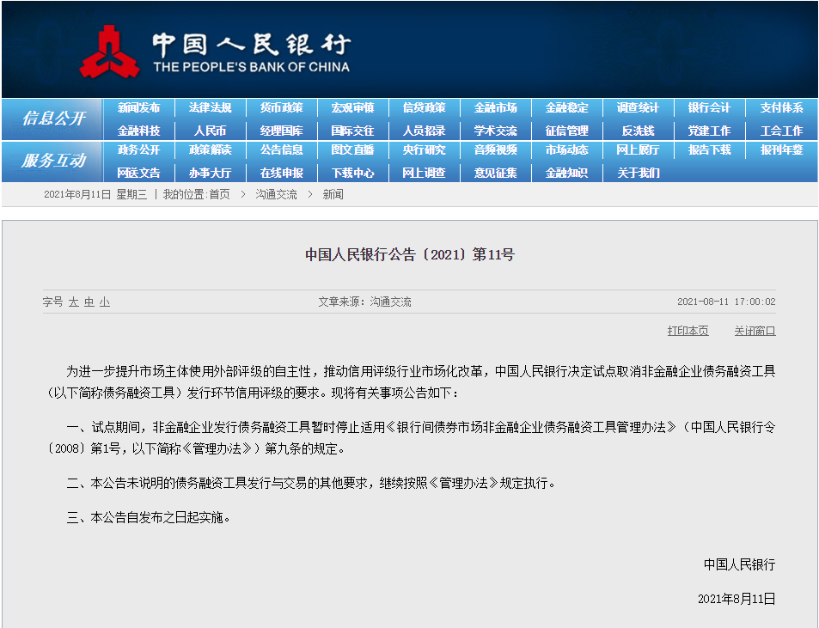Set font size to 大 (large)
This screenshot has height=628, width=819.
tap(73, 302)
